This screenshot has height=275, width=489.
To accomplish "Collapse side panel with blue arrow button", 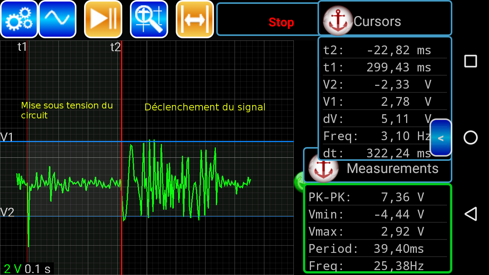I will coord(441,138).
